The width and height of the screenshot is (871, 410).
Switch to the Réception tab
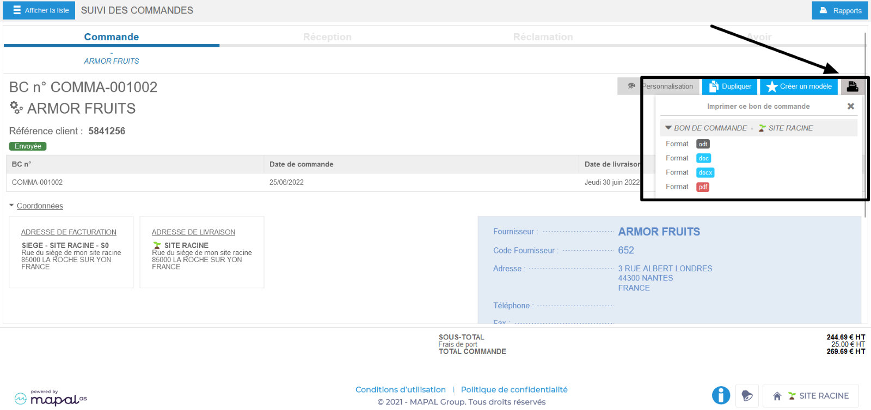coord(327,37)
